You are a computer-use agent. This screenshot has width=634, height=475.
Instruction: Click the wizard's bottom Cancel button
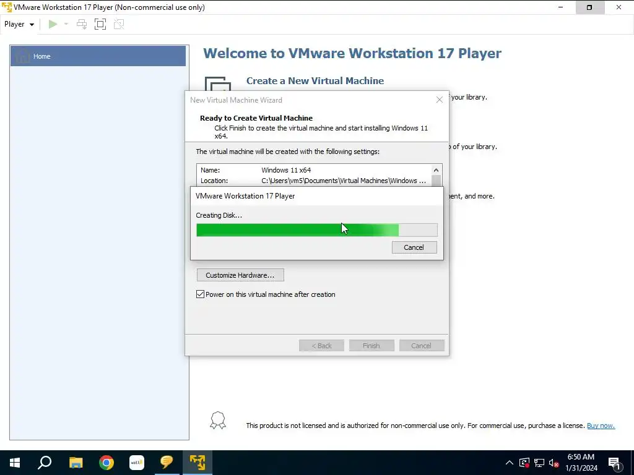point(421,346)
